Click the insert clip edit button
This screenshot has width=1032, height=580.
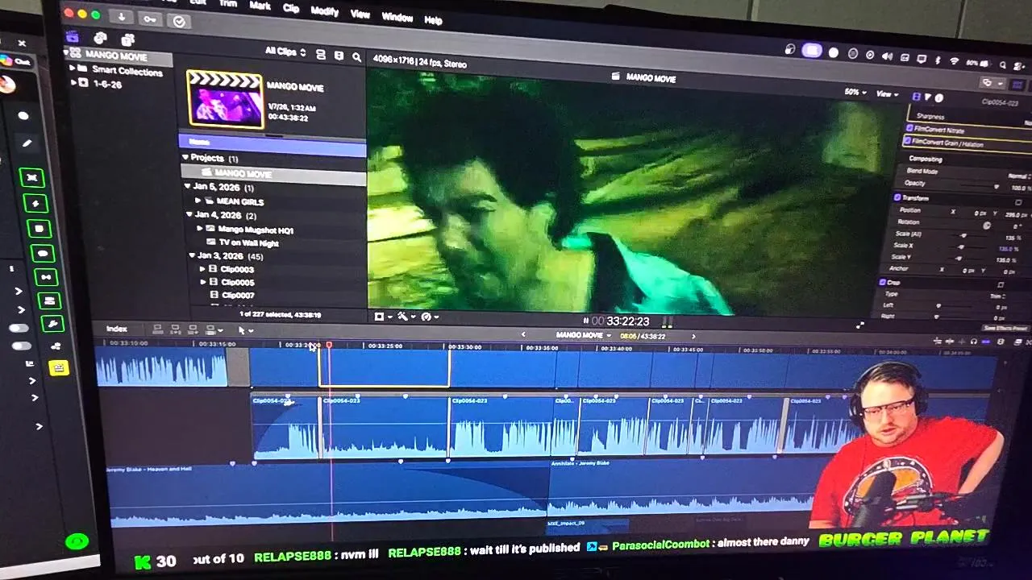[x=176, y=329]
